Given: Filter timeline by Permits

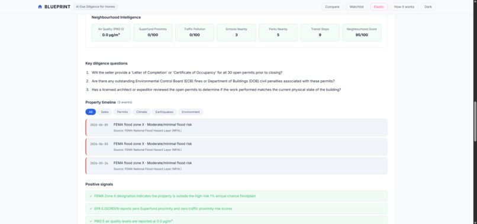Looking at the screenshot, I should [123, 112].
